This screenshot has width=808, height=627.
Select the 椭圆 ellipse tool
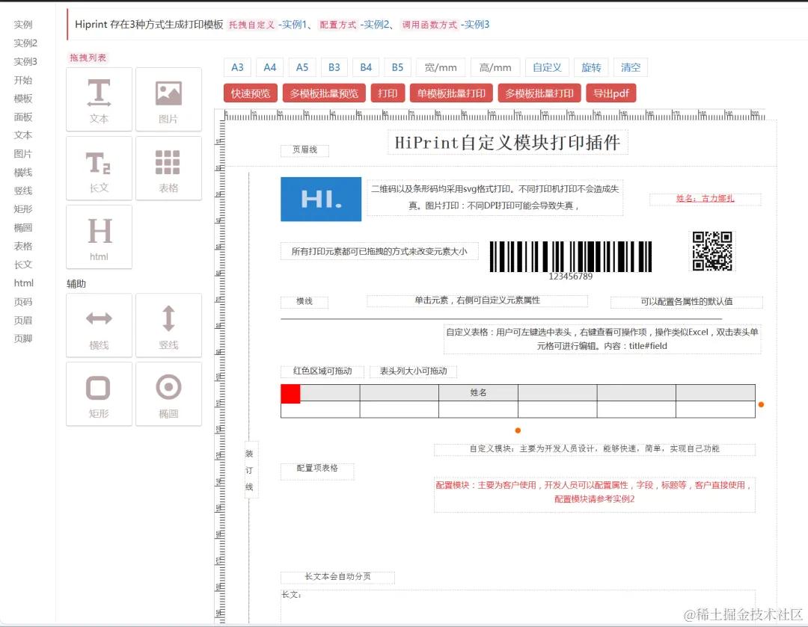[x=168, y=394]
